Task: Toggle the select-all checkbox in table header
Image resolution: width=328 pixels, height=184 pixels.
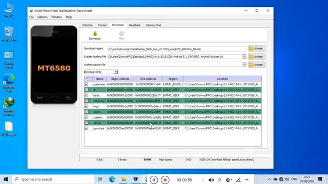Action: coord(88,79)
